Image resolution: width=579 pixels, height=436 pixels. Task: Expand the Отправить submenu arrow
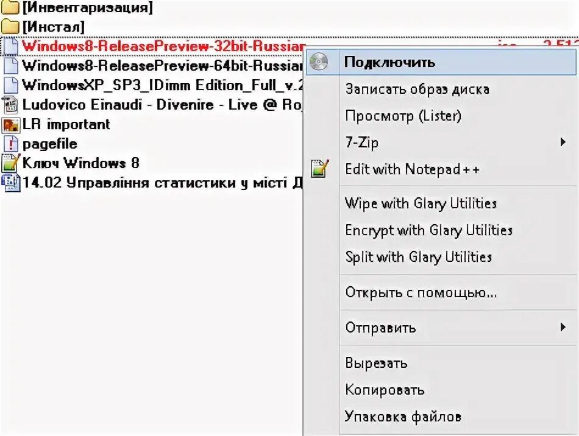(563, 327)
